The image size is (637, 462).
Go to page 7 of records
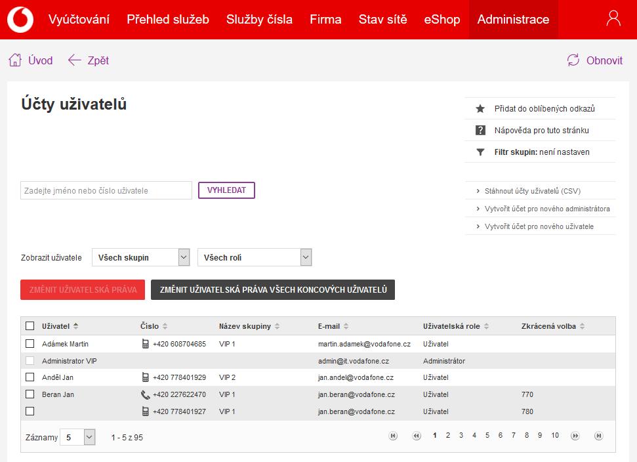point(514,435)
